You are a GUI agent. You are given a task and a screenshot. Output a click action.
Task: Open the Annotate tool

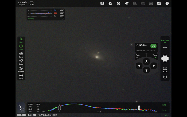(21, 69)
